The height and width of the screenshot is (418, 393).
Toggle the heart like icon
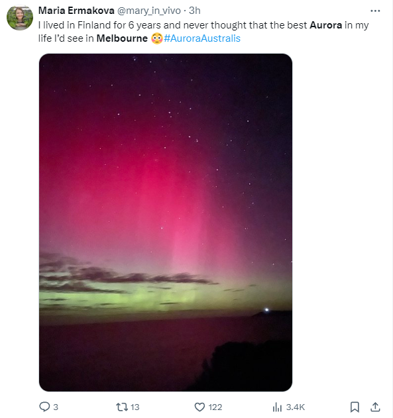pyautogui.click(x=199, y=407)
